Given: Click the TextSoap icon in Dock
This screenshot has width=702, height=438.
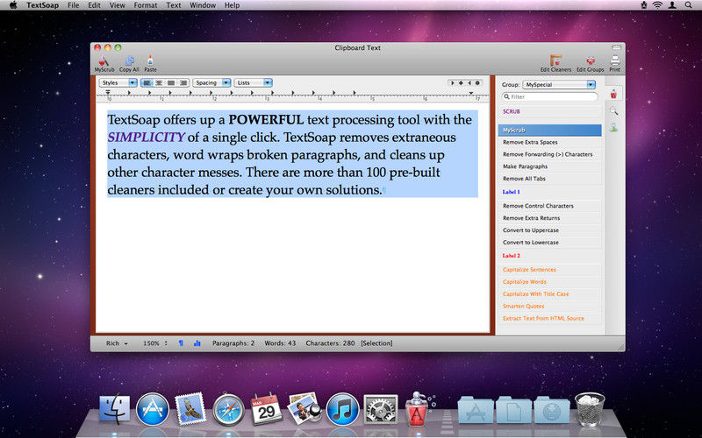Looking at the screenshot, I should tap(419, 408).
